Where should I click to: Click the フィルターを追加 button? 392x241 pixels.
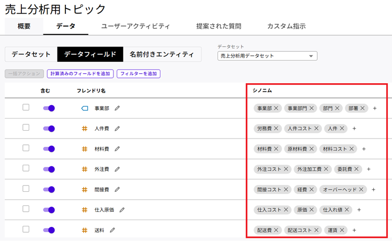(x=139, y=74)
